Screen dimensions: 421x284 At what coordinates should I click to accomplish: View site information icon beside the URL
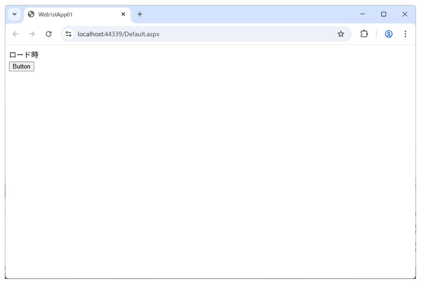[69, 34]
